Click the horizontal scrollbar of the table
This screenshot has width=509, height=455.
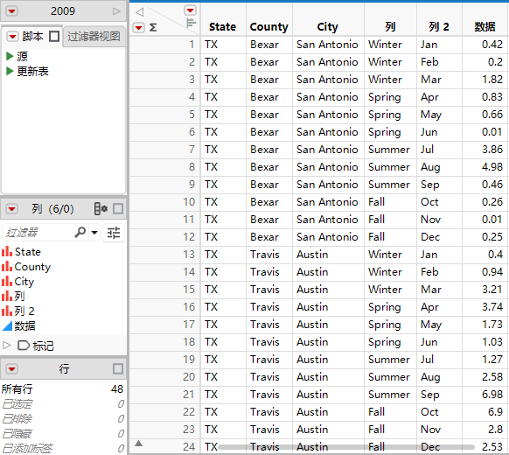346,447
